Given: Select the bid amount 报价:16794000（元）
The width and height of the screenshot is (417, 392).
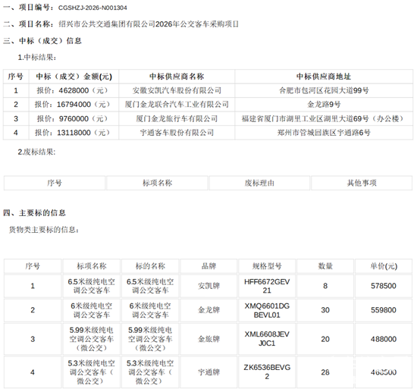Looking at the screenshot, I should [x=74, y=105].
